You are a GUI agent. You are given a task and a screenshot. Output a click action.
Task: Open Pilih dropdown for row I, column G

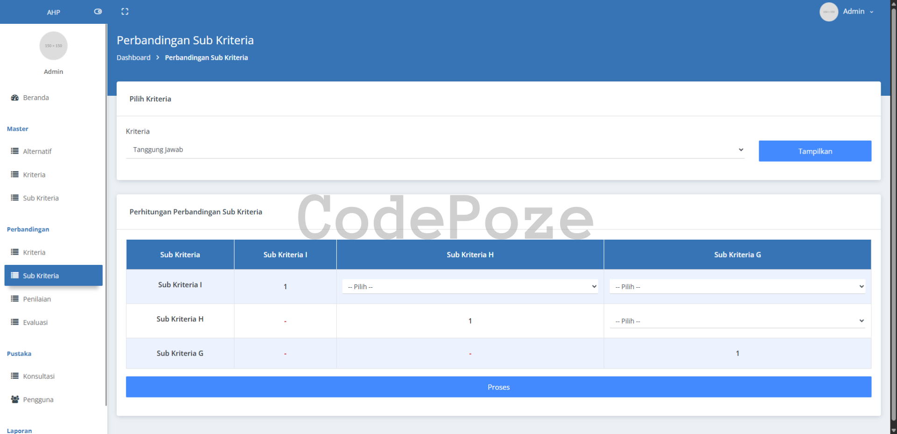(737, 286)
